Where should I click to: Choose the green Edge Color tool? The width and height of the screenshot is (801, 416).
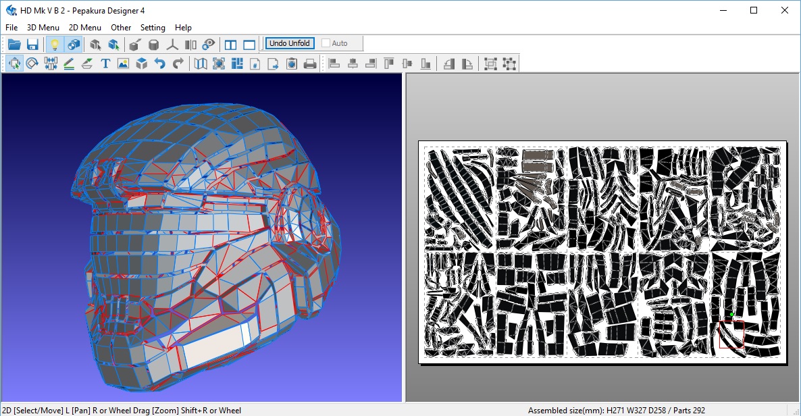click(87, 63)
